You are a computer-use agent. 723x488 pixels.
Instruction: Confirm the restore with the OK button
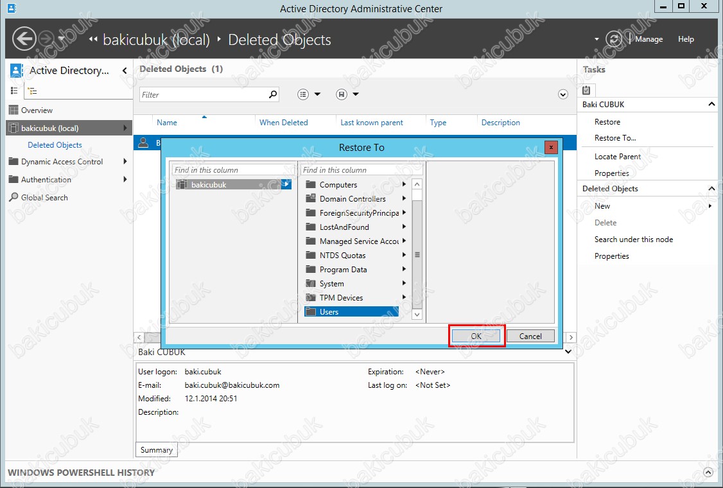(476, 336)
